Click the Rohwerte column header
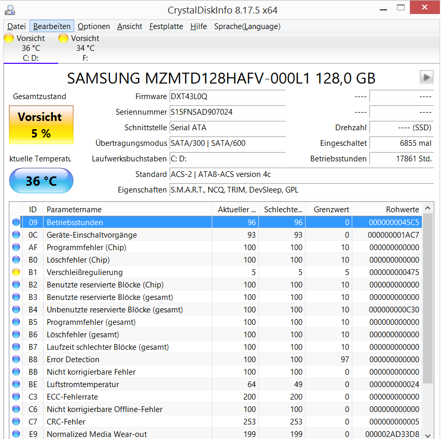Screen dimensions: 441x439 tap(387, 209)
